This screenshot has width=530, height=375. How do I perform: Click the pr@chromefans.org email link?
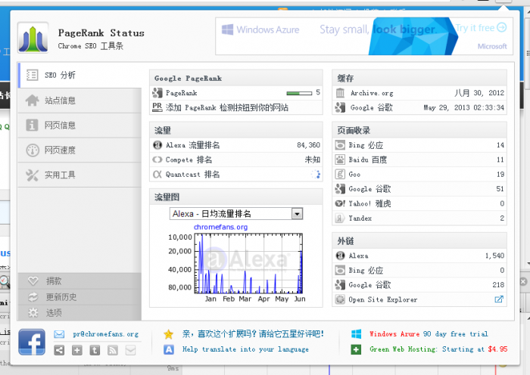pos(106,334)
